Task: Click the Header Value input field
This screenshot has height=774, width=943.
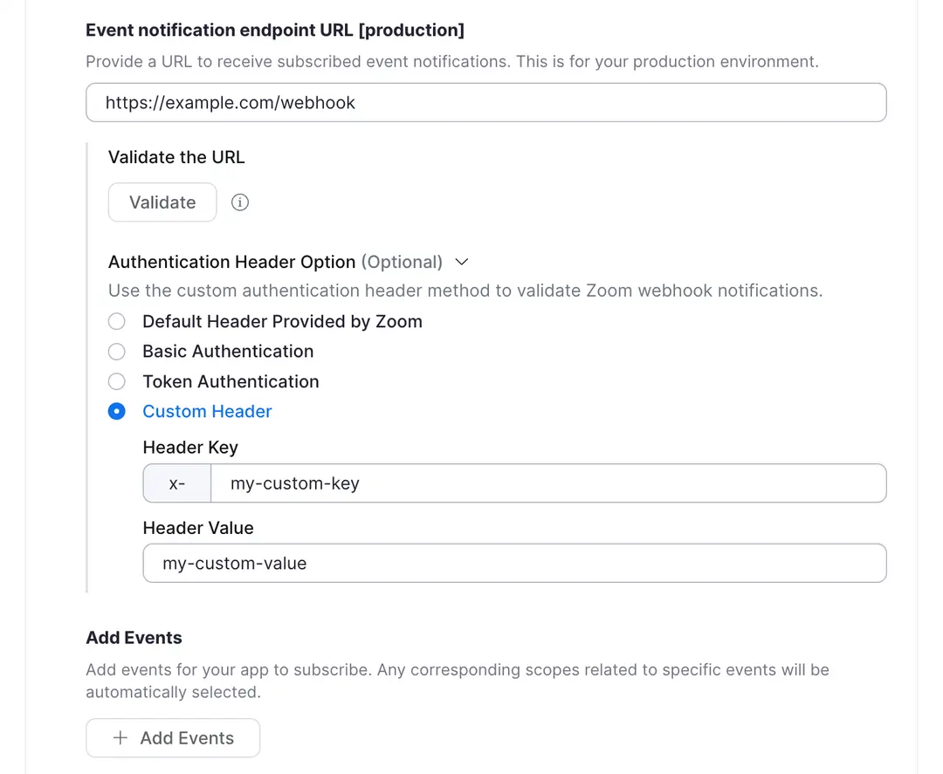Action: pyautogui.click(x=514, y=563)
